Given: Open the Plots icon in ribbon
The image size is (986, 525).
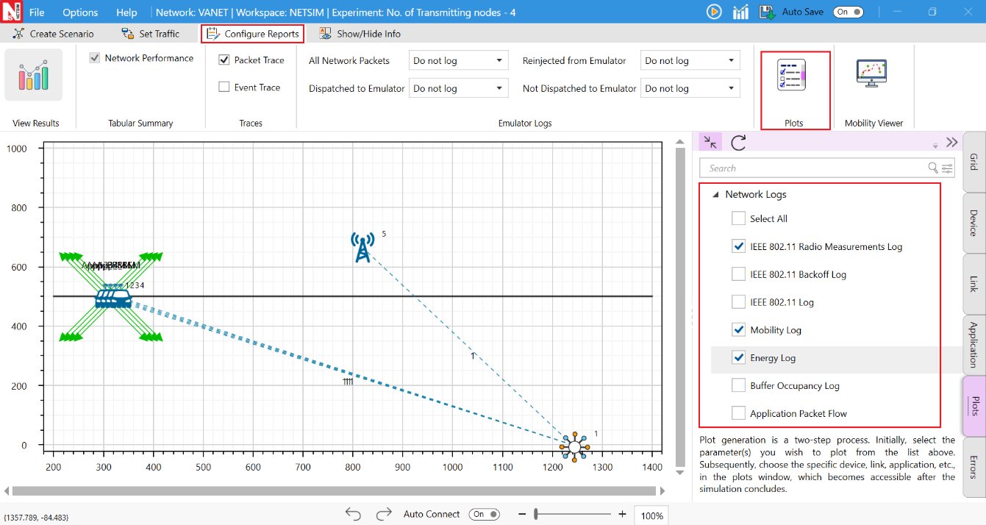Looking at the screenshot, I should coord(792,76).
